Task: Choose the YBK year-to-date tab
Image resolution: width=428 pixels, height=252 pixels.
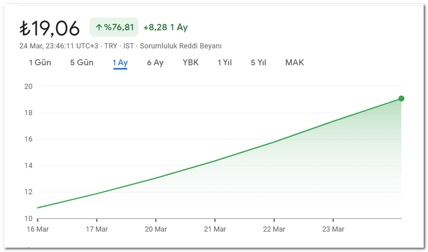Action: 191,63
